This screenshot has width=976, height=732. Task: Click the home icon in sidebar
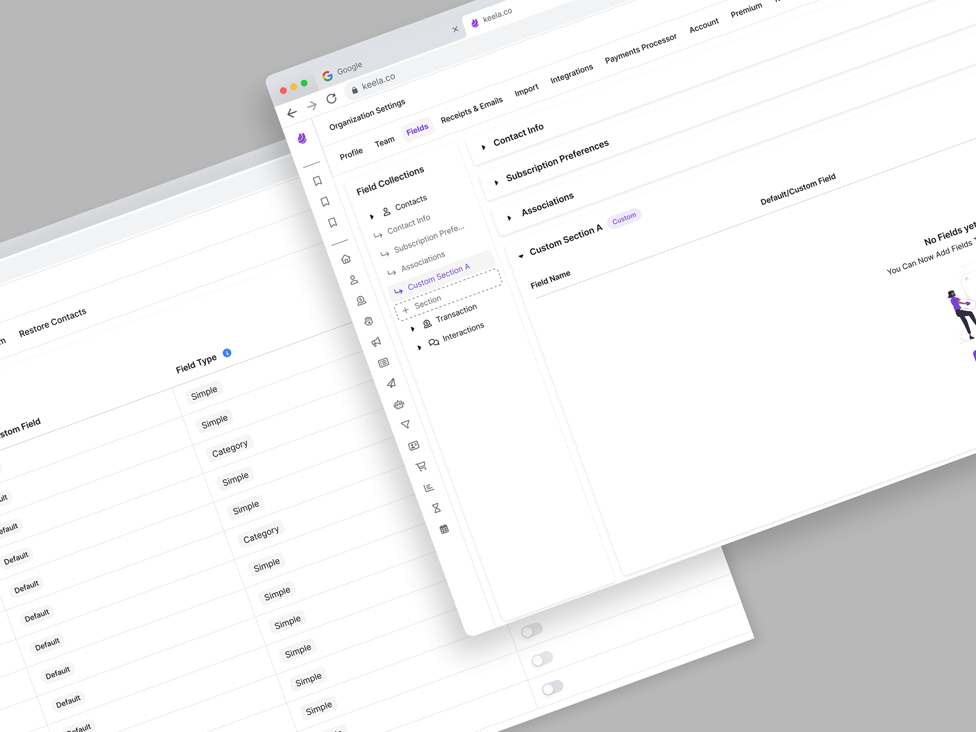click(346, 259)
